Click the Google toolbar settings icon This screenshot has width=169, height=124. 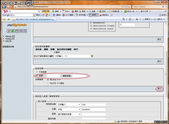(x=160, y=15)
